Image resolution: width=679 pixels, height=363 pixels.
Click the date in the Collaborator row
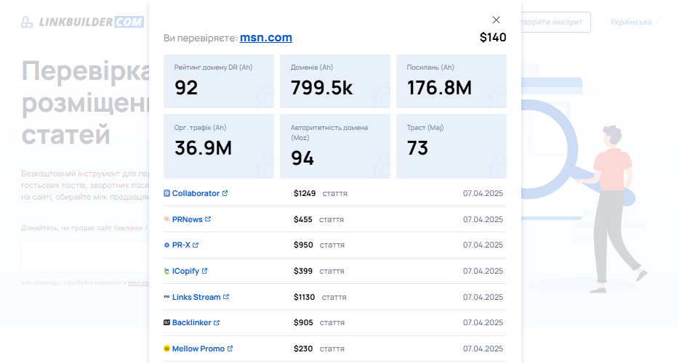[x=483, y=193]
